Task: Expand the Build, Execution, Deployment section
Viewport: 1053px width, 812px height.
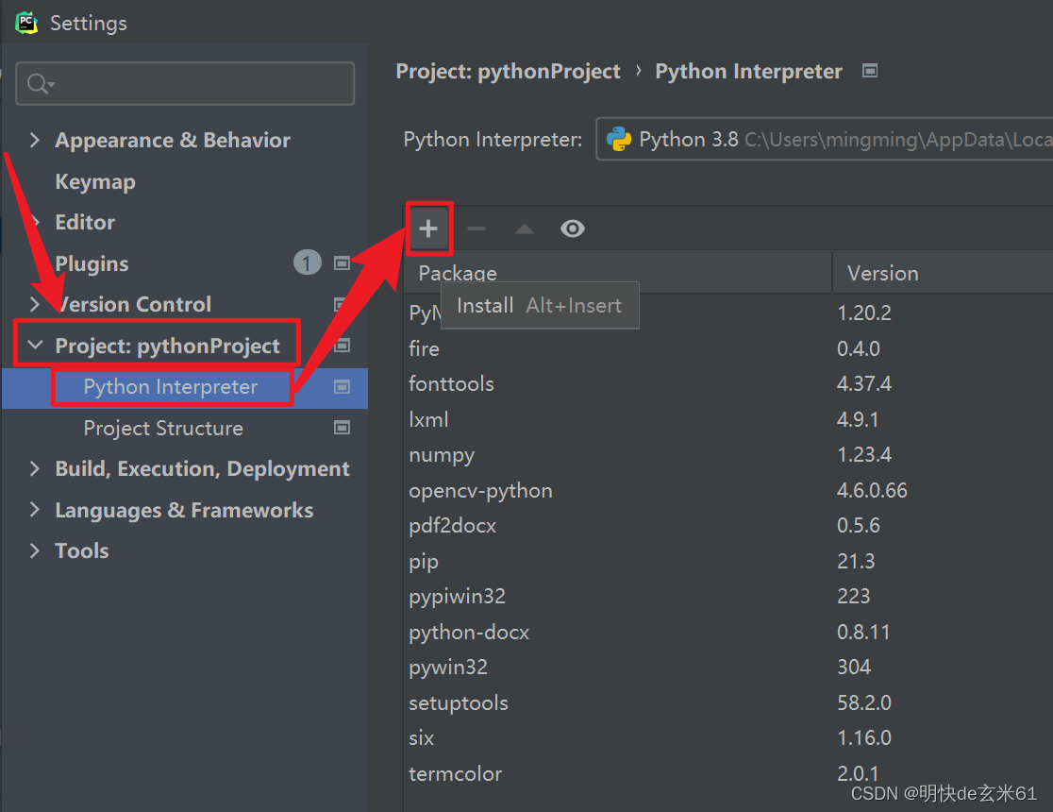Action: tap(35, 468)
